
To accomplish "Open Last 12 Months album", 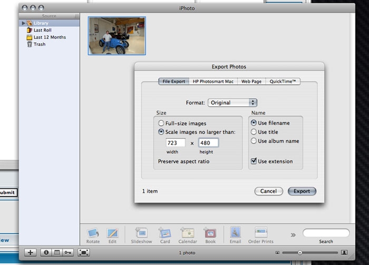I will pyautogui.click(x=46, y=37).
